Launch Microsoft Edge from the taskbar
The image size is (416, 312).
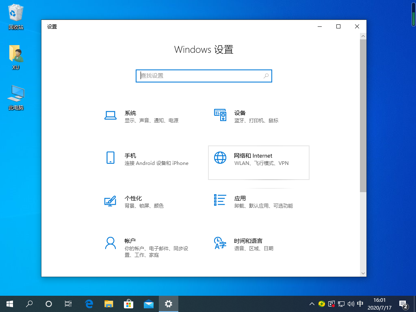89,304
